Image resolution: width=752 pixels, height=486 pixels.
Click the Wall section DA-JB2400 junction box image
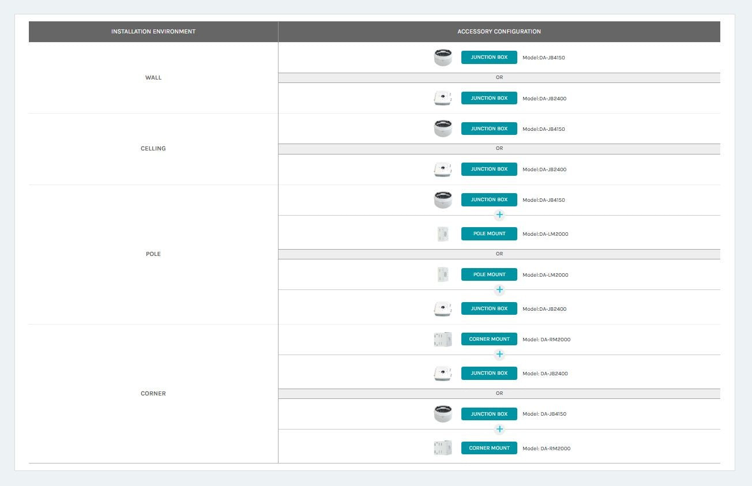point(443,99)
